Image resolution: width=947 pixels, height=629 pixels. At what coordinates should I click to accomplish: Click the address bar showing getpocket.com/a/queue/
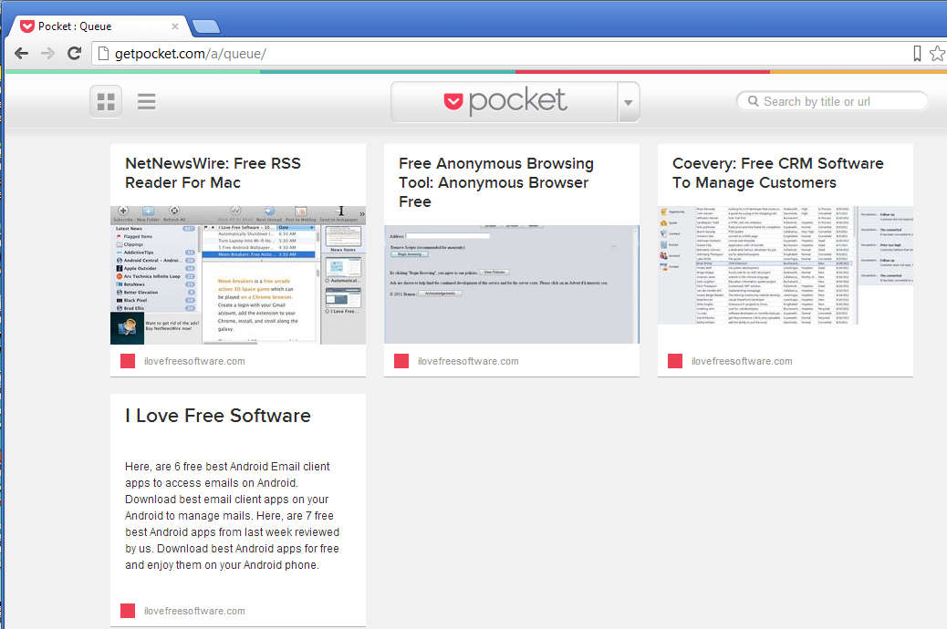click(x=501, y=54)
